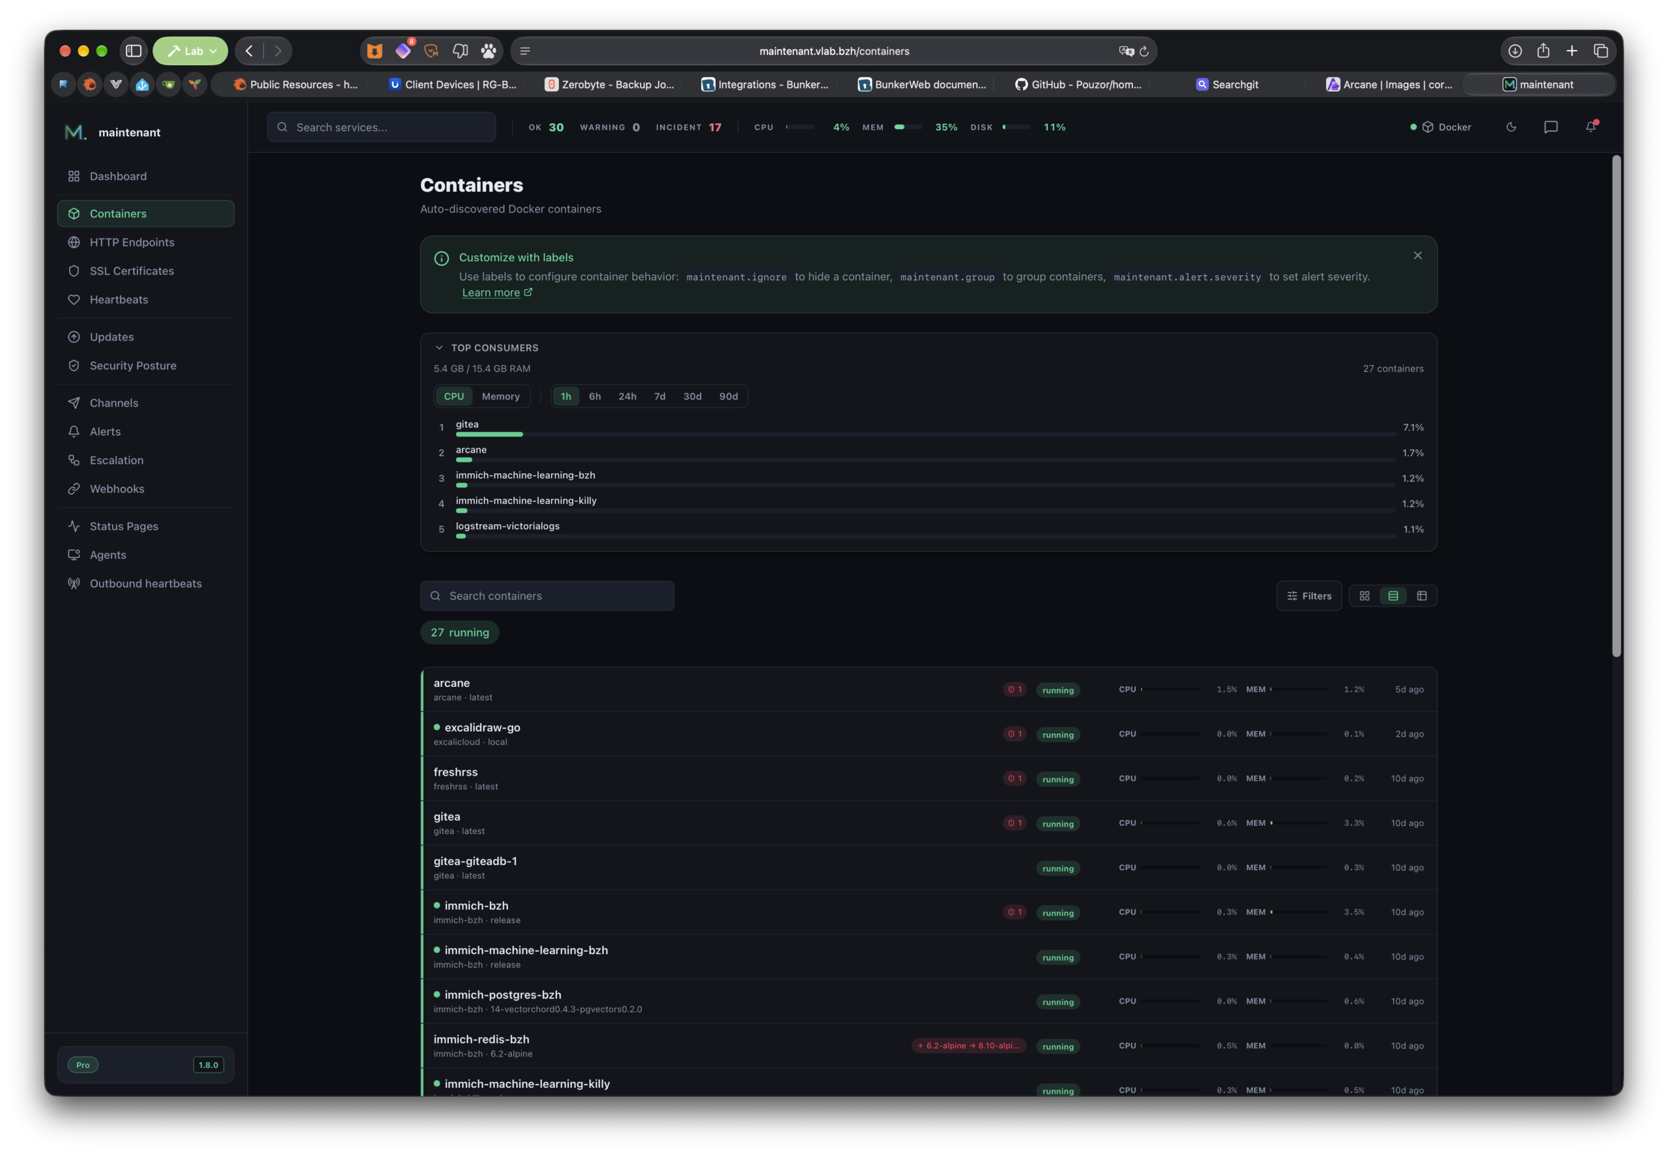The width and height of the screenshot is (1668, 1155).
Task: Click the Agents icon in the sidebar
Action: pos(74,555)
